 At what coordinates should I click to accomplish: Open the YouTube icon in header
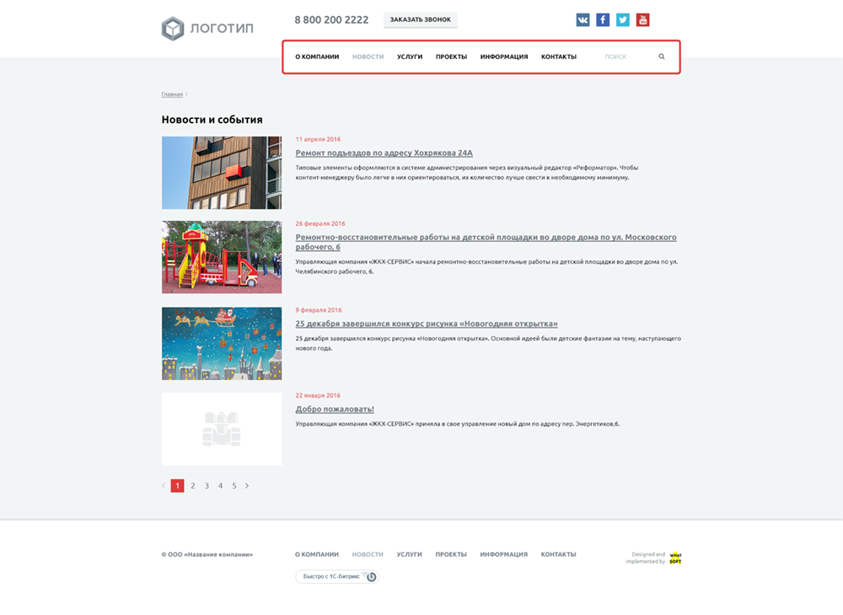point(643,20)
